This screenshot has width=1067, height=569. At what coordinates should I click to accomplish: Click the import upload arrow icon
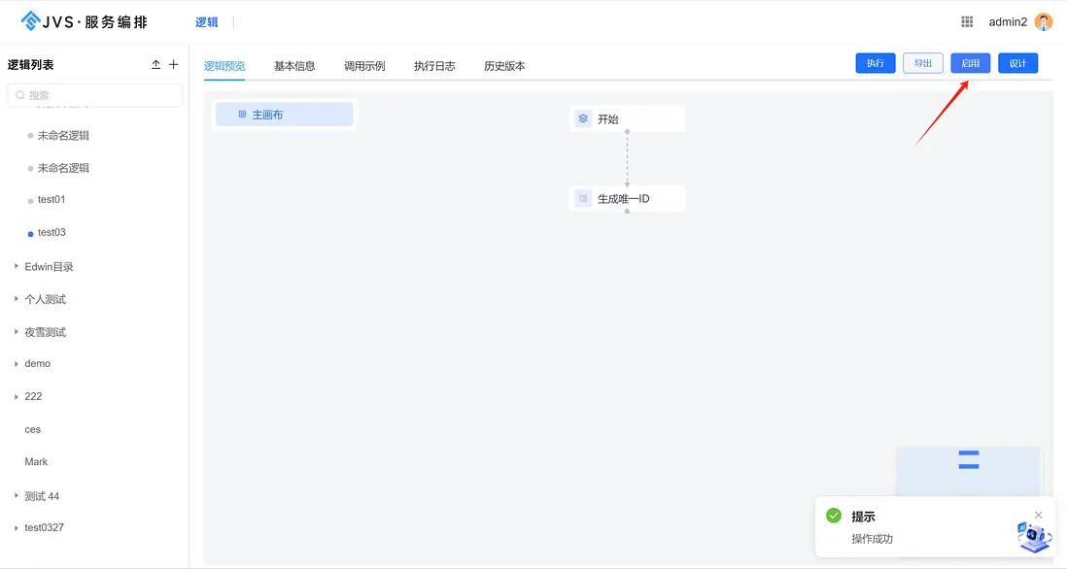(x=155, y=65)
